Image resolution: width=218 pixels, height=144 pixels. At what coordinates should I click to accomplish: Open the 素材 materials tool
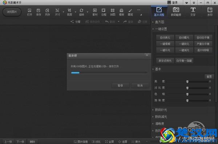point(95,10)
